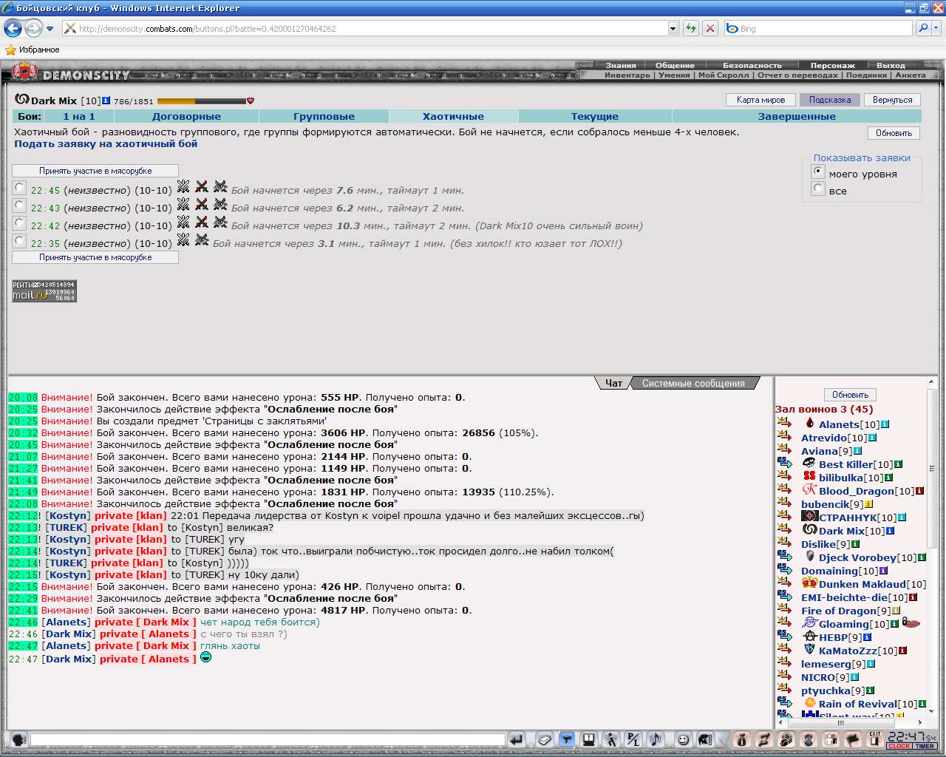Click the Карта миров button

(761, 100)
